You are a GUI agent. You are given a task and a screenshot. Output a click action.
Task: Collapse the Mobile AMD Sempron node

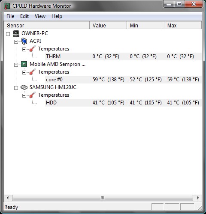(16, 65)
